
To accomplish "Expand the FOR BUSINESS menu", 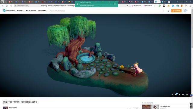I will (43, 11).
